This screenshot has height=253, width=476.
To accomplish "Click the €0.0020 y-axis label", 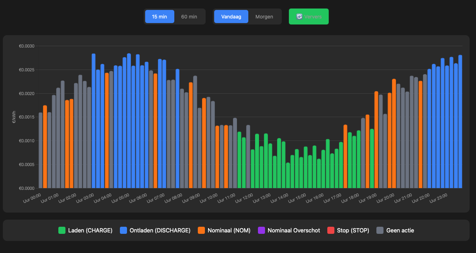I will click(x=27, y=93).
